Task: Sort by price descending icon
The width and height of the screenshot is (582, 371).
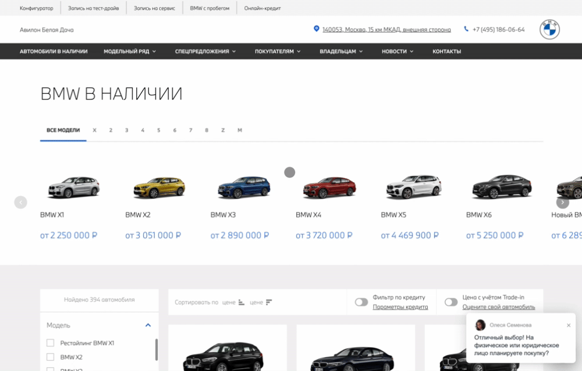Action: click(269, 302)
